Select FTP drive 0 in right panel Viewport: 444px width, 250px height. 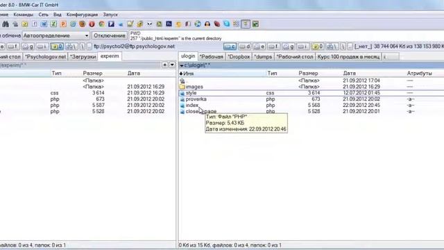coord(318,47)
